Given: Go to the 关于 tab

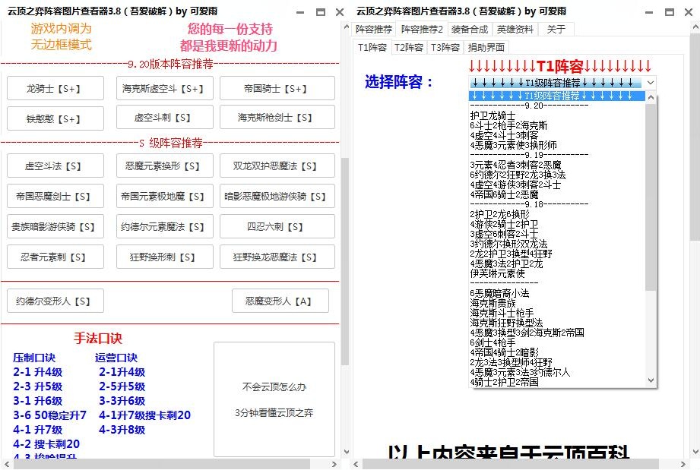Looking at the screenshot, I should [x=556, y=30].
